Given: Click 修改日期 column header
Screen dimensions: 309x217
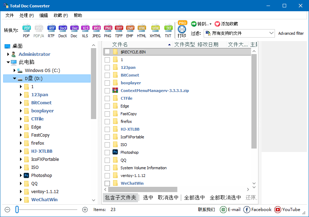Looking at the screenshot, I should (x=208, y=45).
